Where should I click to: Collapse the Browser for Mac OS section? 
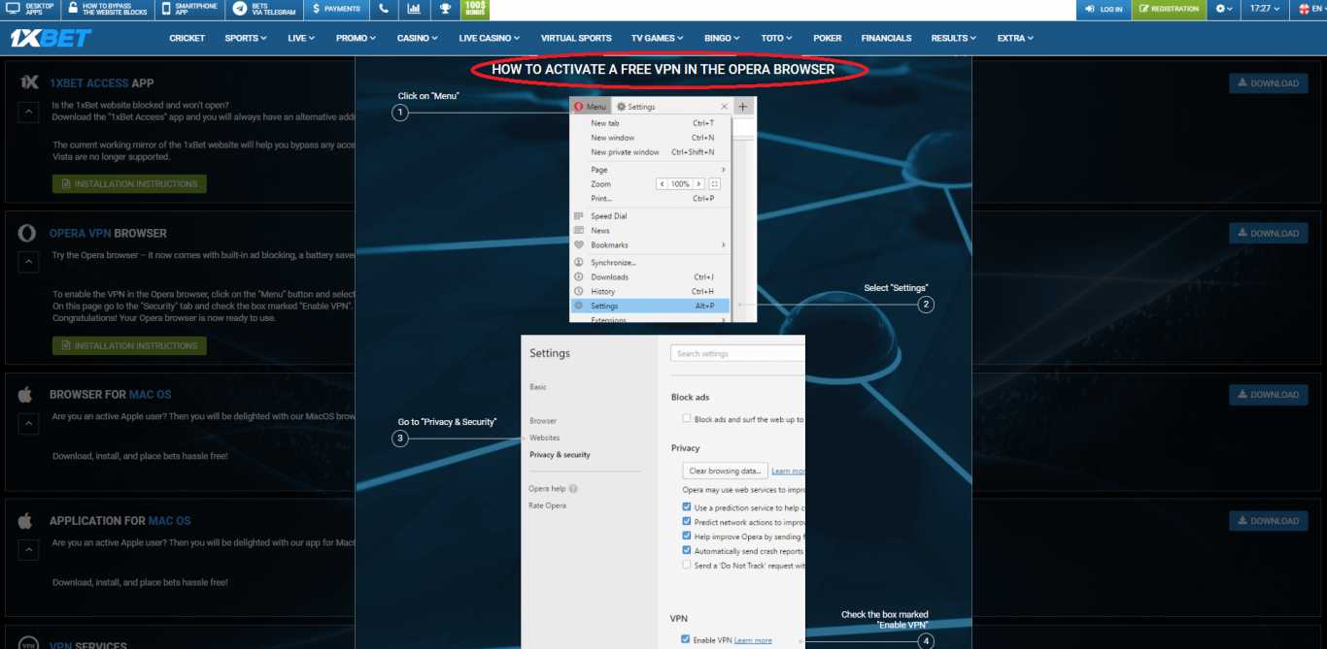28,423
